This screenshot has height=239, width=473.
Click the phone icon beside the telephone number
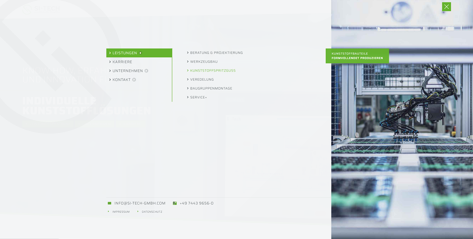pyautogui.click(x=175, y=203)
